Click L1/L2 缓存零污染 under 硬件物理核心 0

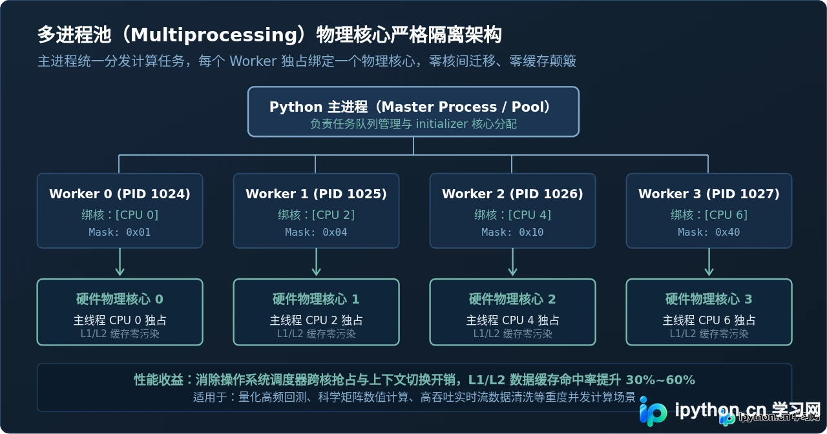(120, 334)
